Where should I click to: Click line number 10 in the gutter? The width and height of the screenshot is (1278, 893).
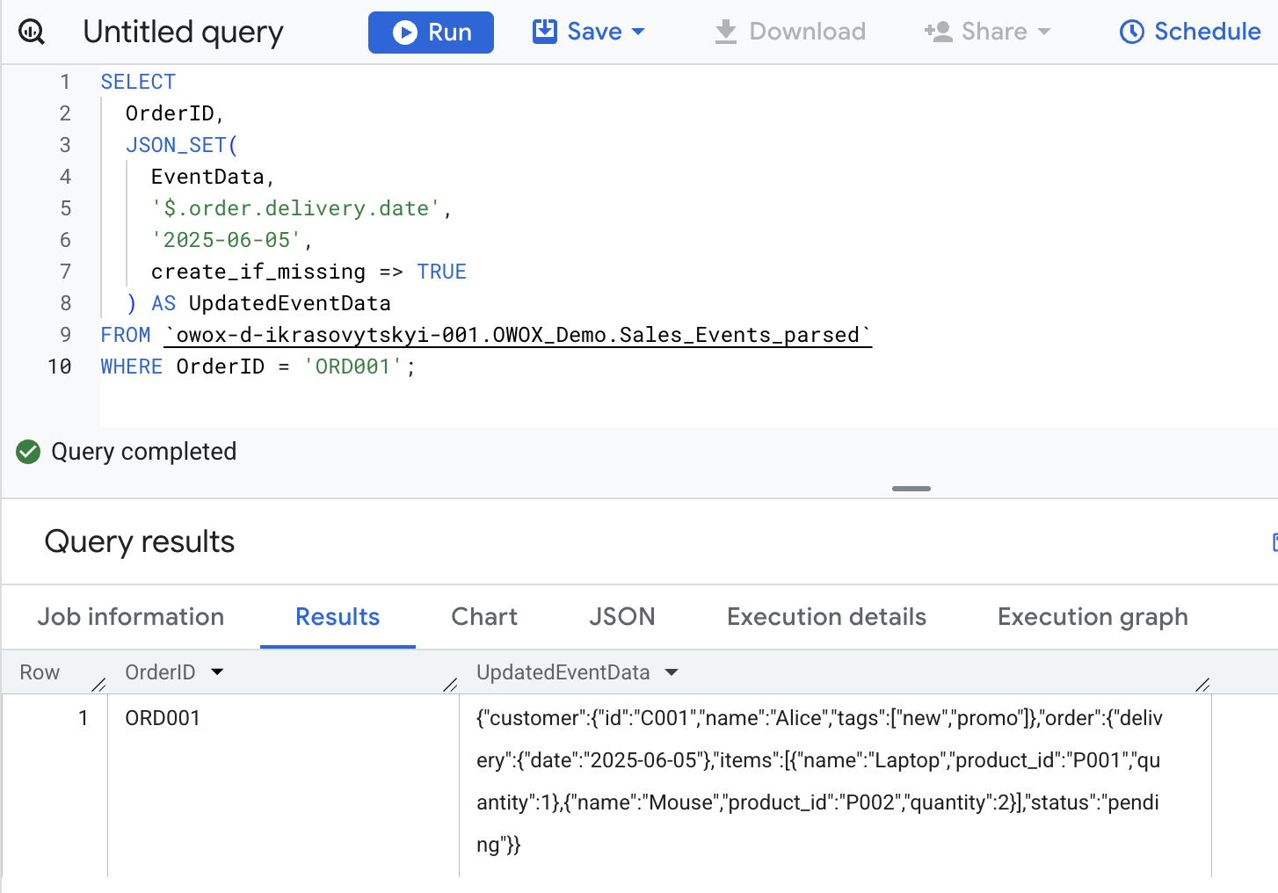(60, 367)
